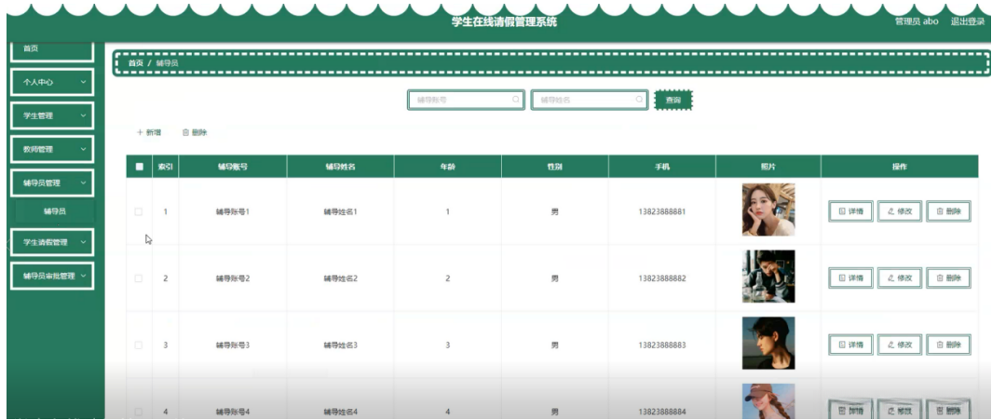Click 修改 for 辅导账号3
This screenshot has width=992, height=420.
[900, 345]
